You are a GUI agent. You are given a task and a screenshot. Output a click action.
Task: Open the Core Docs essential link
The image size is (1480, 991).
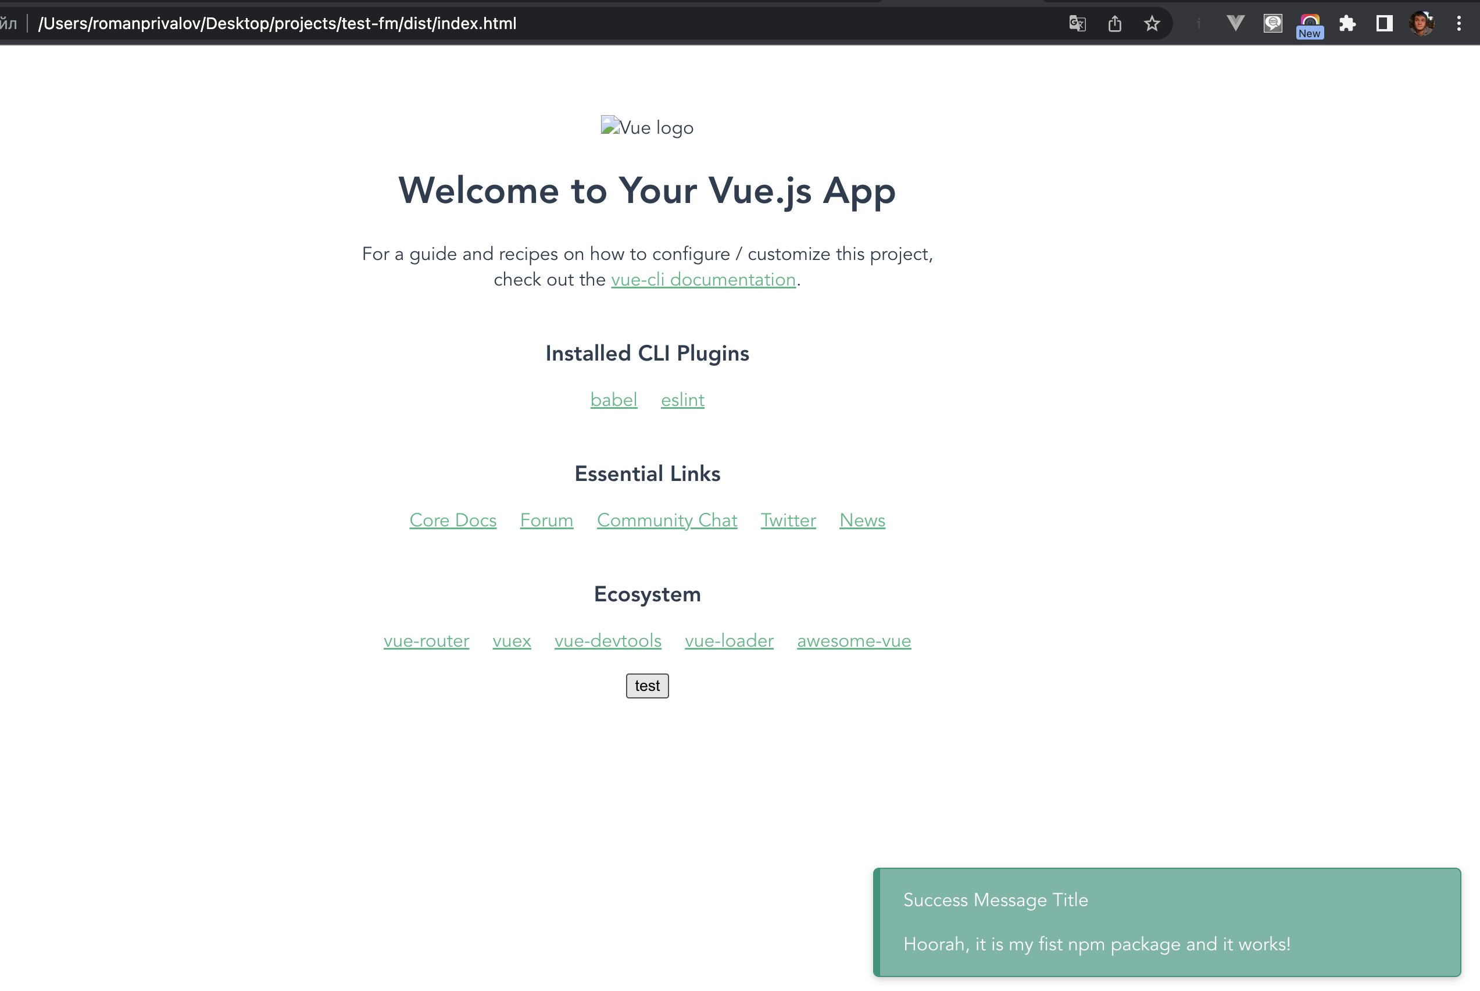click(452, 520)
